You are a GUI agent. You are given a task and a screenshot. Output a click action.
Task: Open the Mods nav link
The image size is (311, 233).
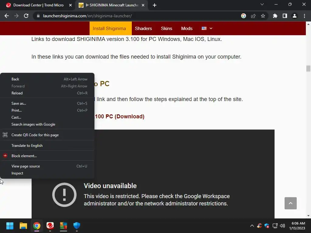(x=187, y=28)
